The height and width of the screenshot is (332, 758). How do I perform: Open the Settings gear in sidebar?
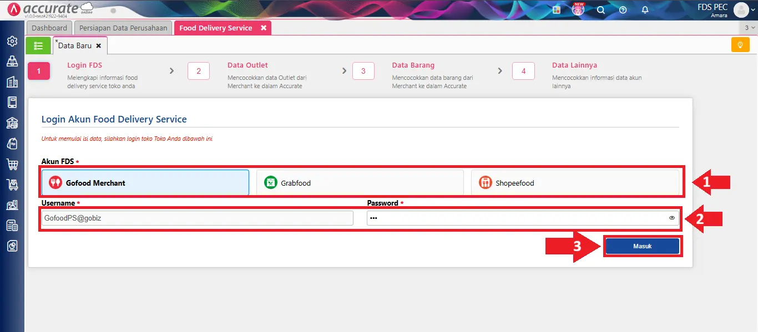pyautogui.click(x=12, y=41)
